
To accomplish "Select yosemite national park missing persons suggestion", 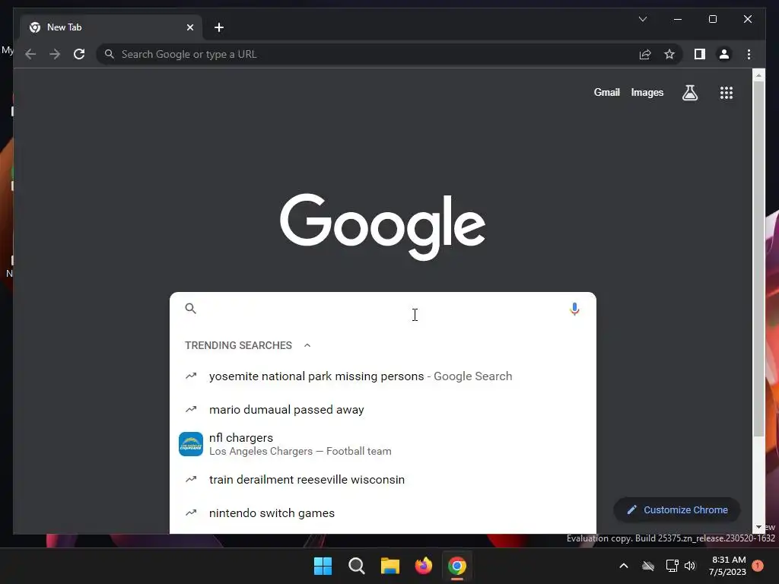I will coord(383,376).
